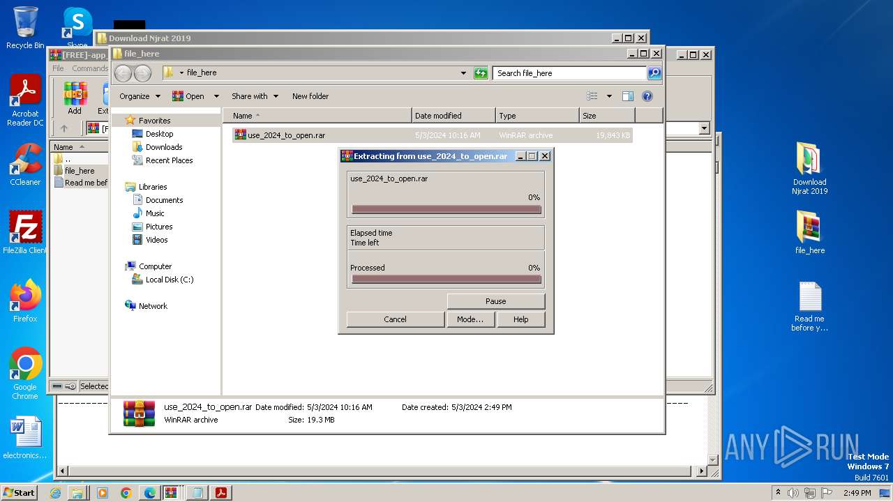893x502 pixels.
Task: Open Explorer help icon
Action: tap(647, 96)
